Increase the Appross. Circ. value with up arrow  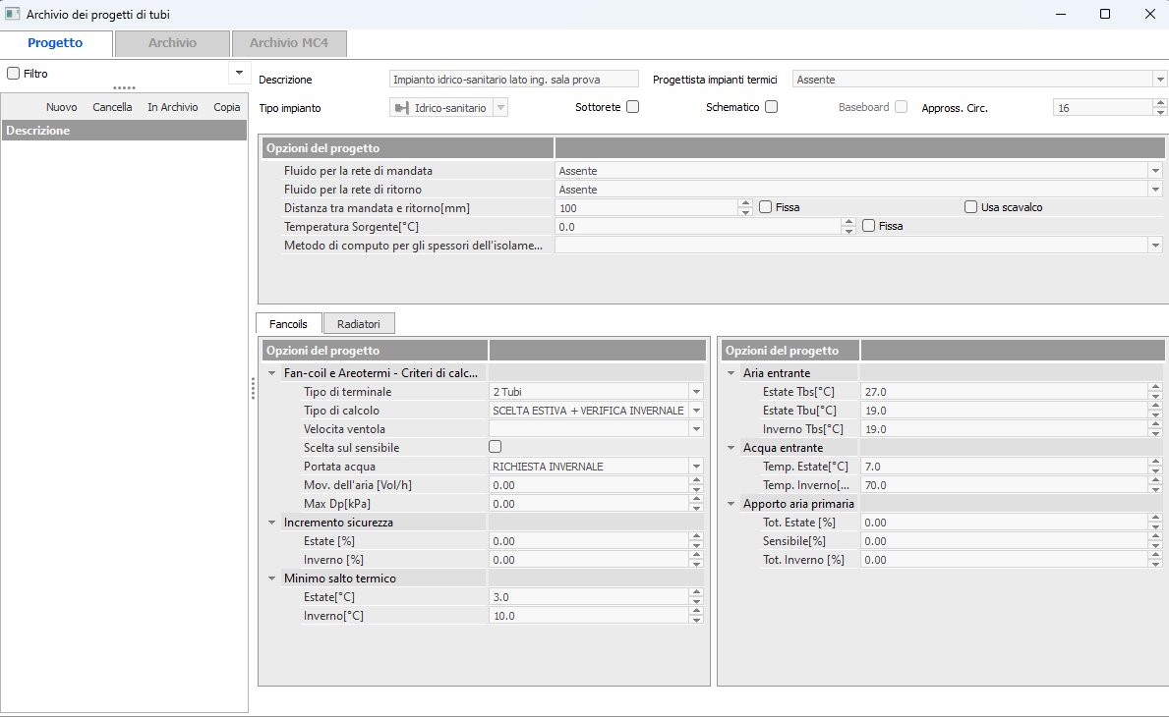pyautogui.click(x=1160, y=103)
